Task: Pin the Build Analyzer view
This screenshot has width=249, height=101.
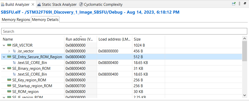Action: click(234, 4)
